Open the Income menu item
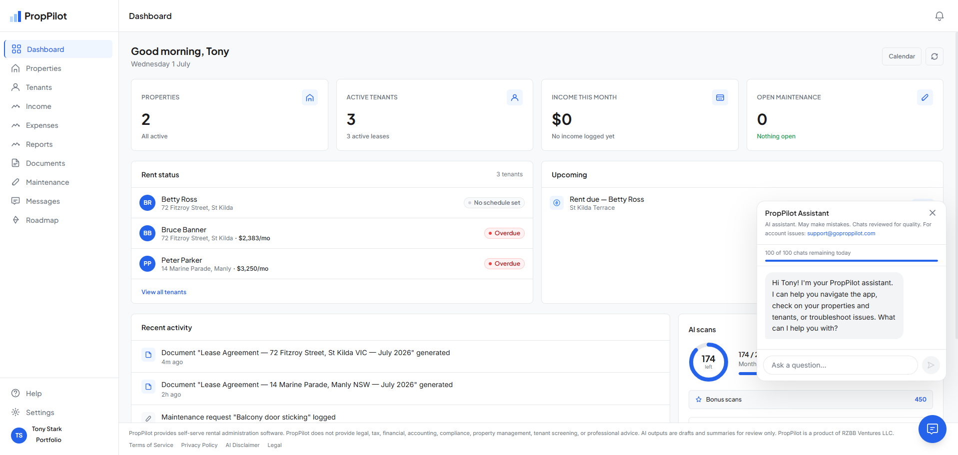This screenshot has height=455, width=958. [x=58, y=106]
